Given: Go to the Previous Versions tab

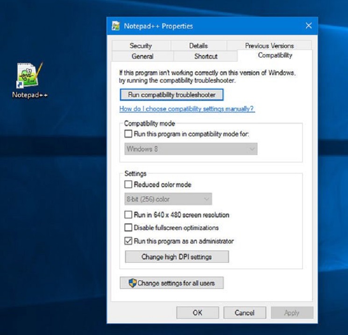Looking at the screenshot, I should (x=269, y=45).
